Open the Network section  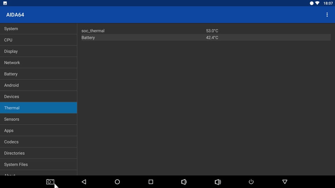(38, 62)
